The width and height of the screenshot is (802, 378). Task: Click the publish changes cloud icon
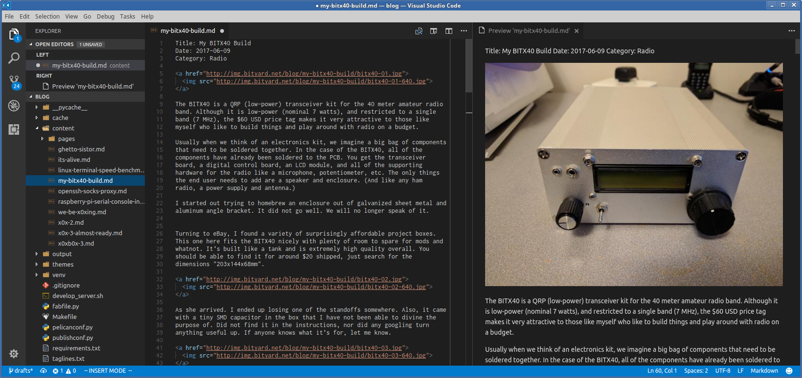coord(43,371)
